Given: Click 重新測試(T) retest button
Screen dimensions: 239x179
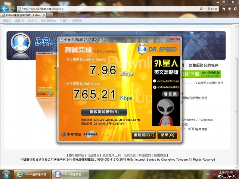Looking at the screenshot, I should 144,135.
